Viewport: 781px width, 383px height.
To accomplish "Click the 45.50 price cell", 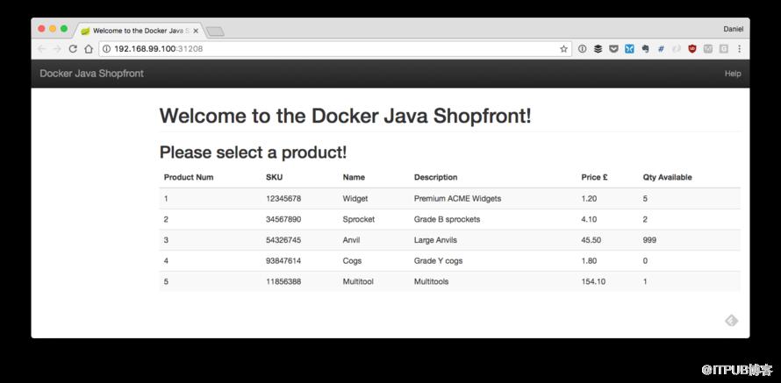I will tap(591, 240).
